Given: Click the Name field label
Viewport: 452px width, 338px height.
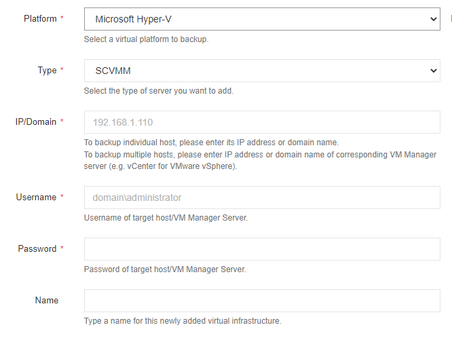Looking at the screenshot, I should click(47, 301).
